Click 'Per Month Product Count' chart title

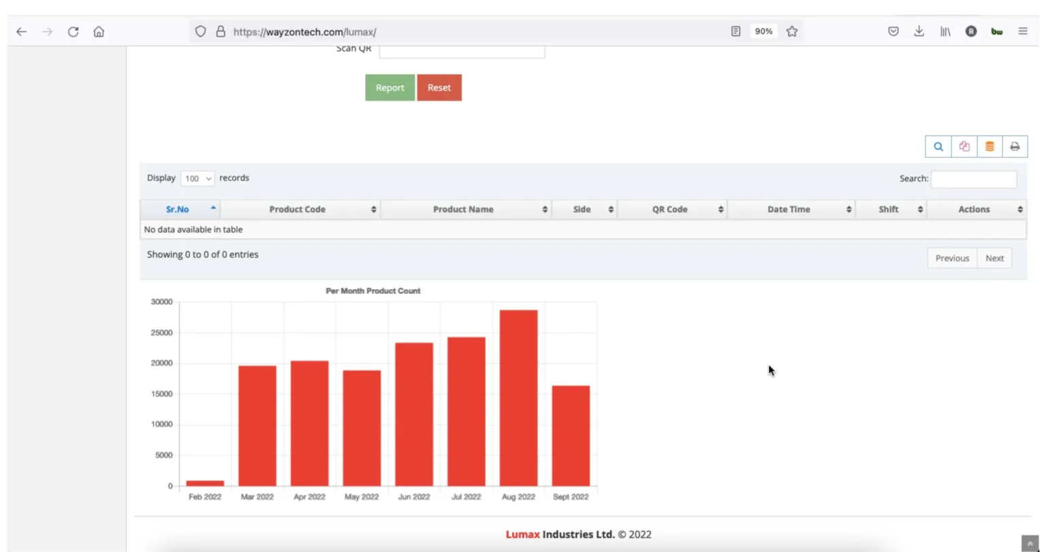(x=373, y=291)
